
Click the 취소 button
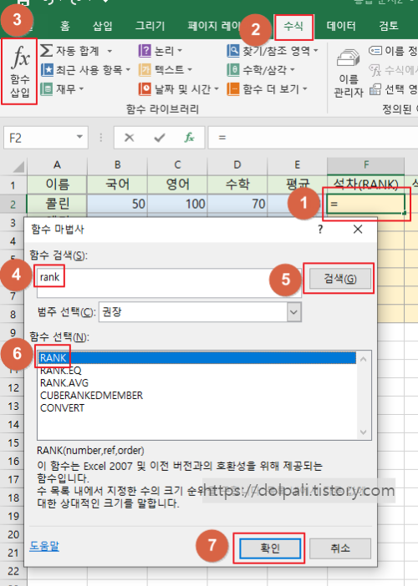pos(340,548)
